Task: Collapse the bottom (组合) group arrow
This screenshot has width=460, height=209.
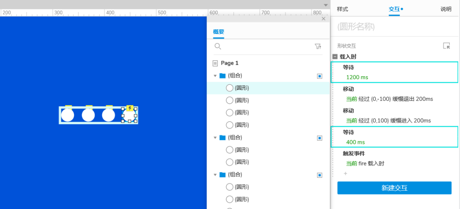Action: pyautogui.click(x=216, y=175)
